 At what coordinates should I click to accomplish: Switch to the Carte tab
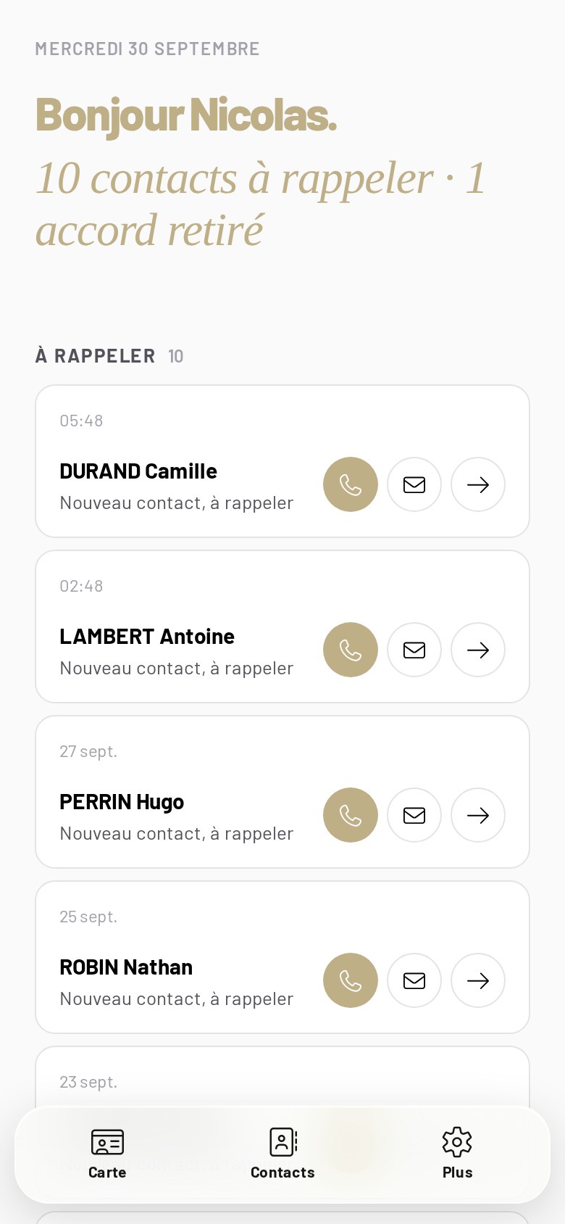click(x=107, y=1154)
